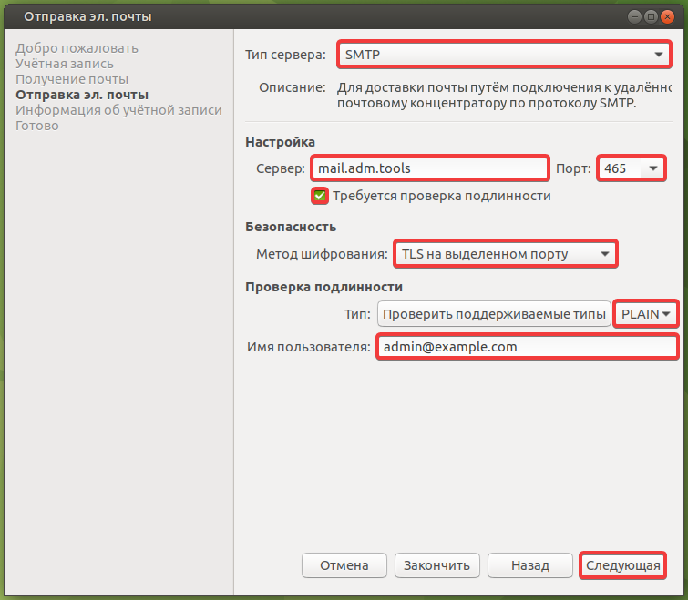Close the 'Отправка эл. почты' window
Viewport: 688px width, 600px height.
669,16
